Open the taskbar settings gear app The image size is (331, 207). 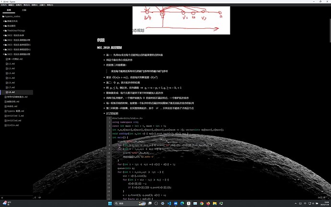click(163, 204)
